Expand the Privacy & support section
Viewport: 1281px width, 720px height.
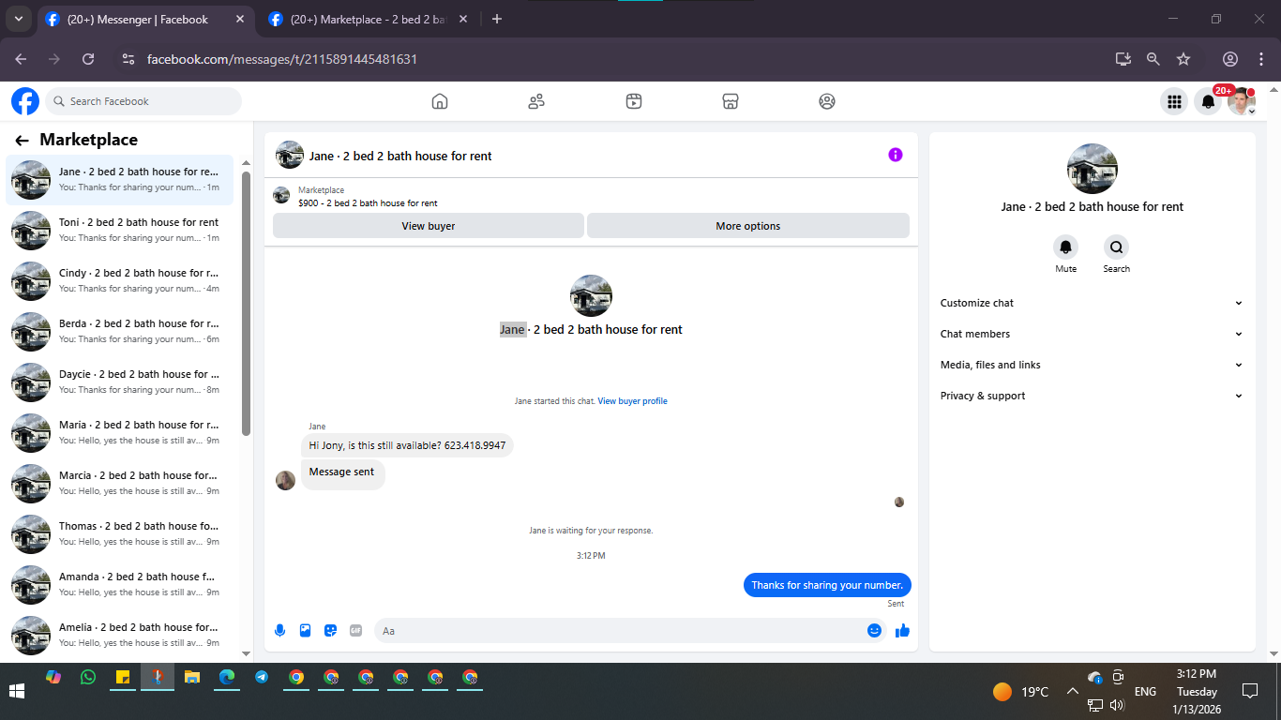1093,396
